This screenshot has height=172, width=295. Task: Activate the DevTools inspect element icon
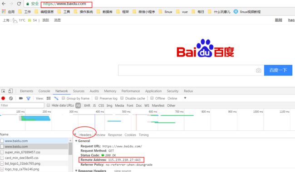tap(3, 91)
